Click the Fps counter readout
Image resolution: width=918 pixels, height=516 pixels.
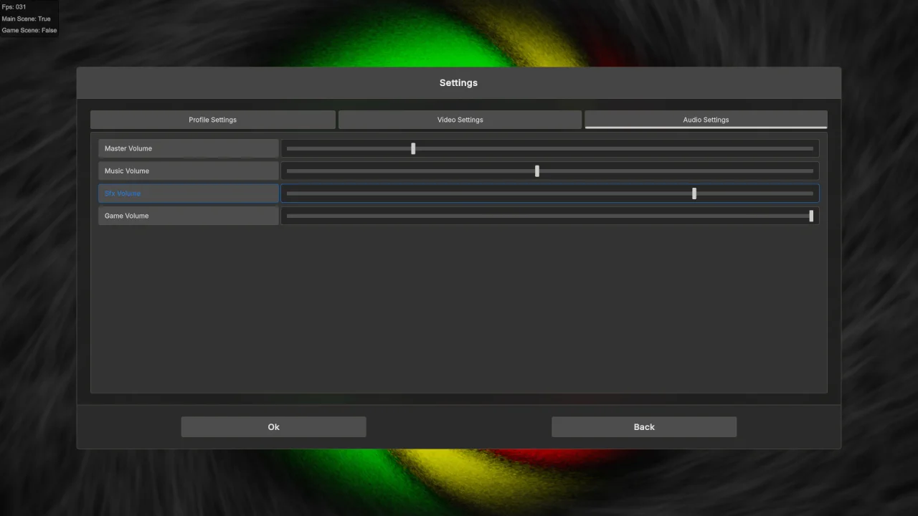tap(14, 7)
